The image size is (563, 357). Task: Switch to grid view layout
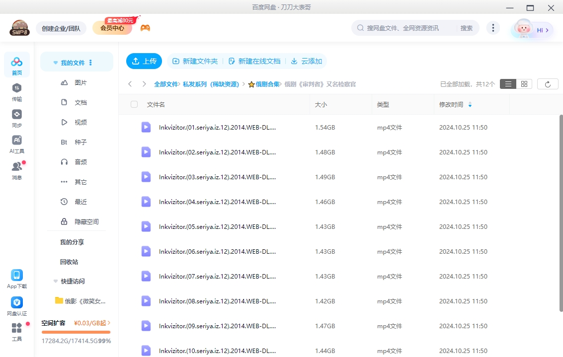[524, 83]
